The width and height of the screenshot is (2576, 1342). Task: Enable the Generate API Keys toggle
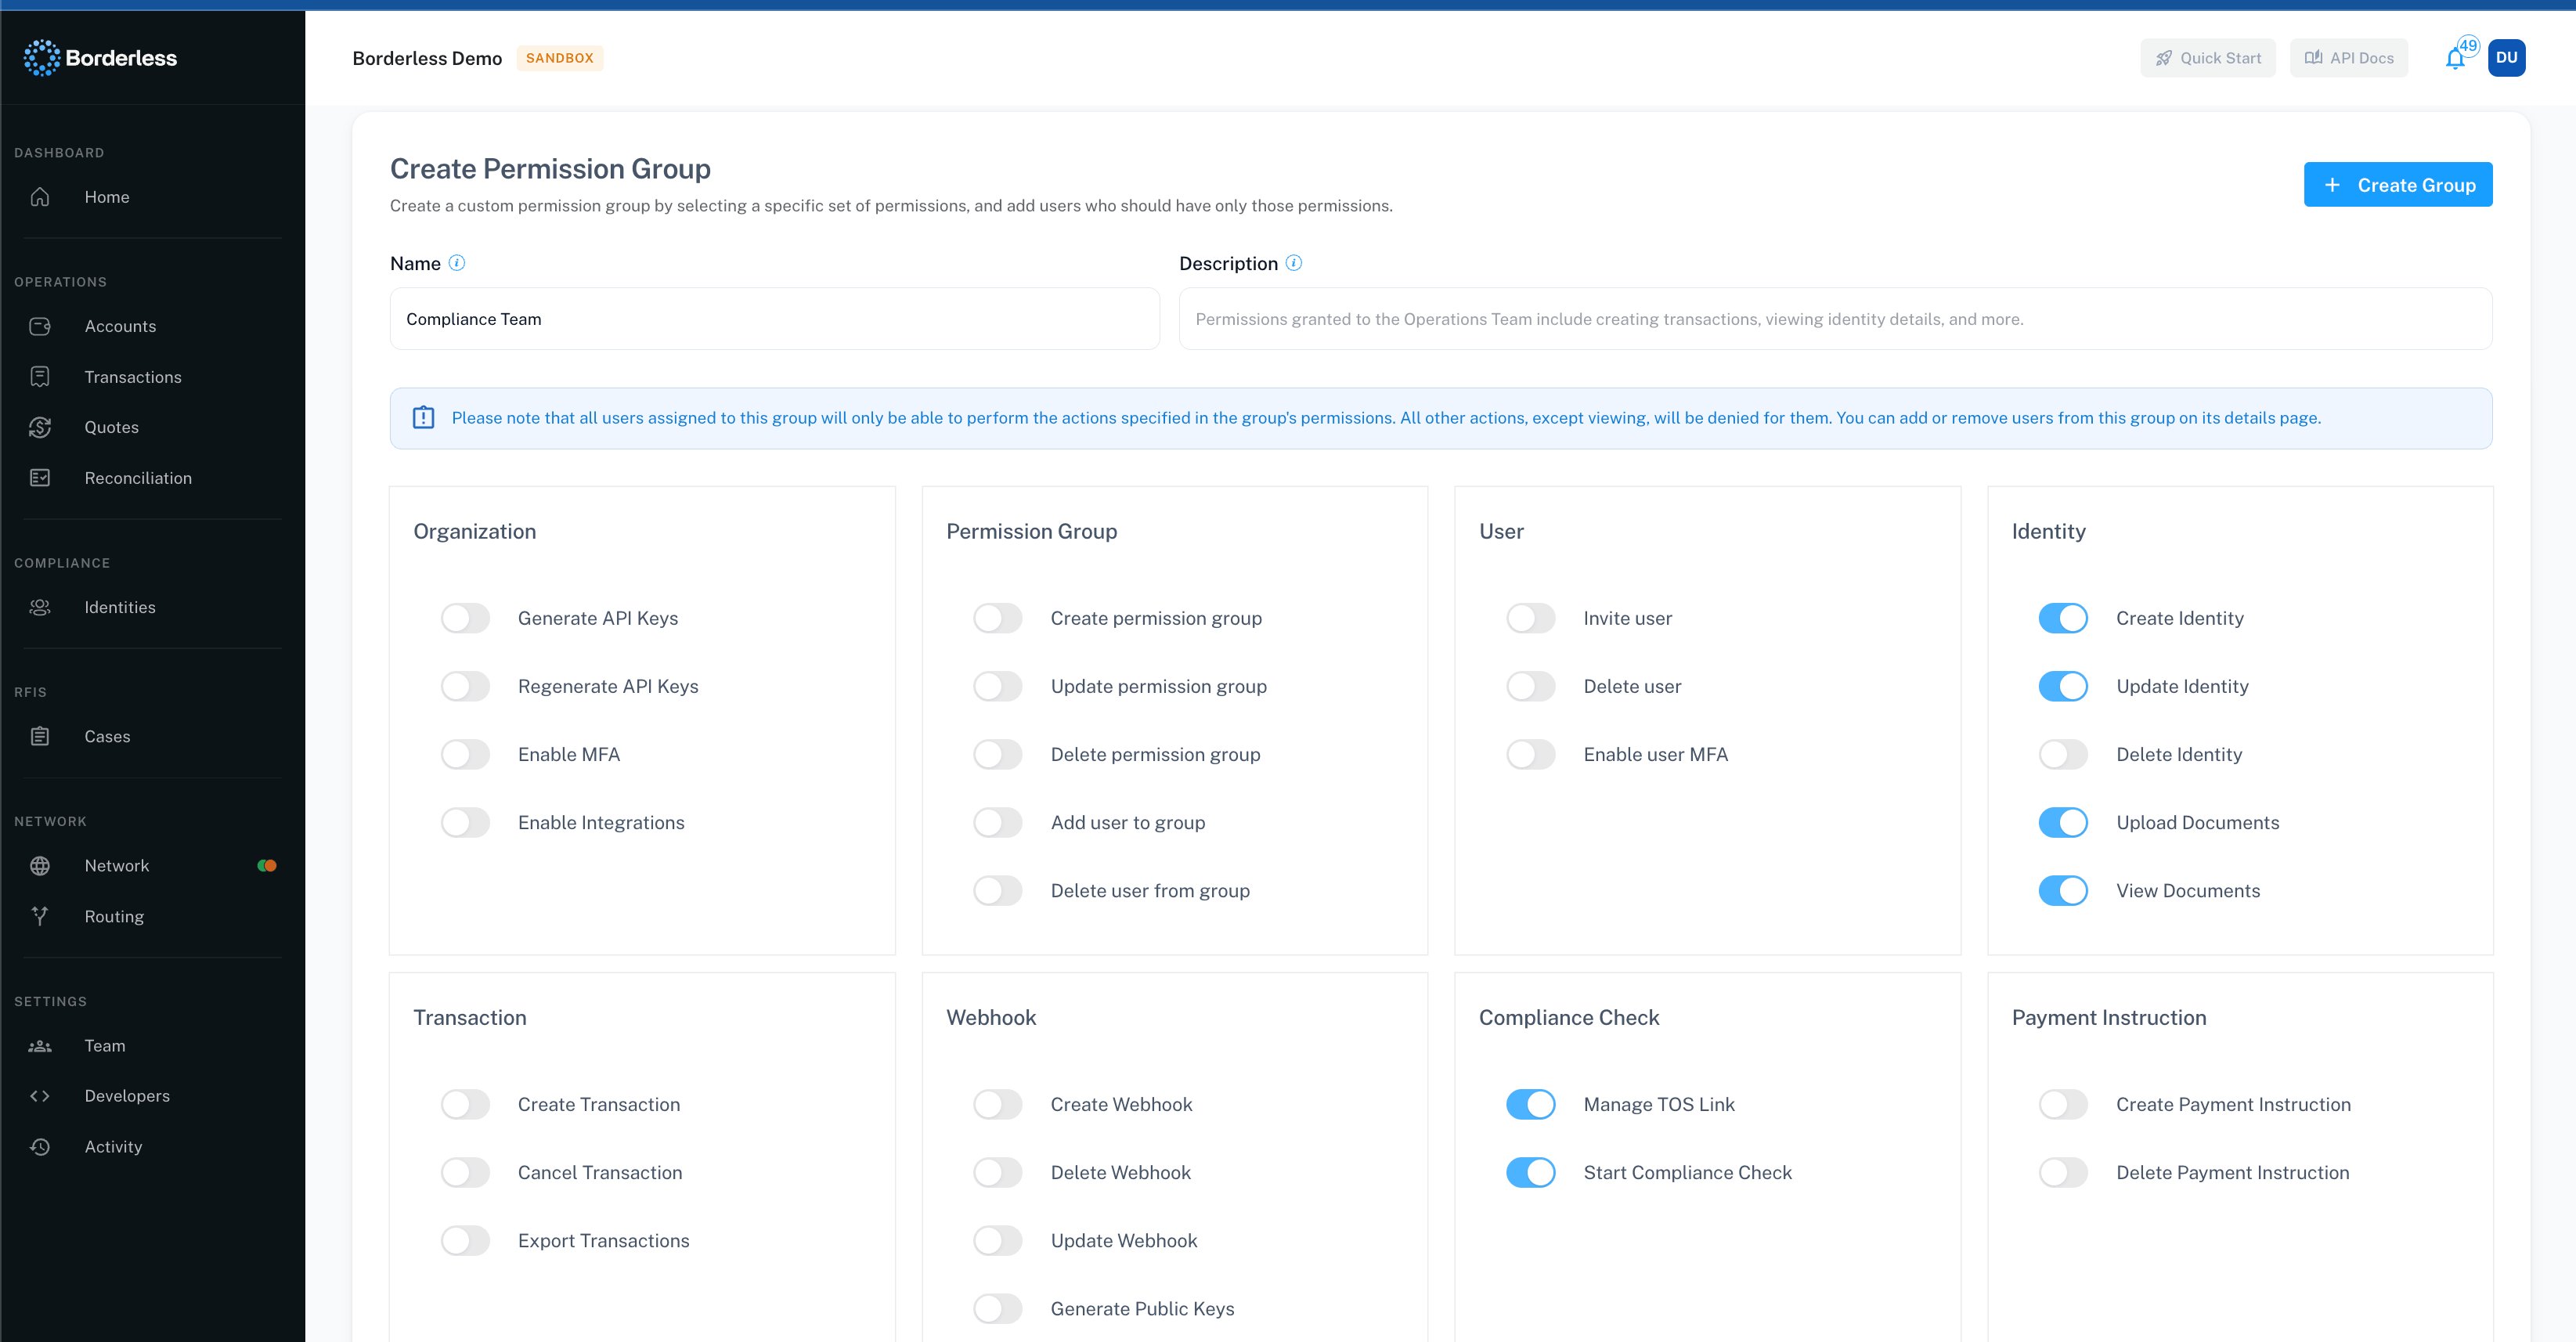[466, 618]
